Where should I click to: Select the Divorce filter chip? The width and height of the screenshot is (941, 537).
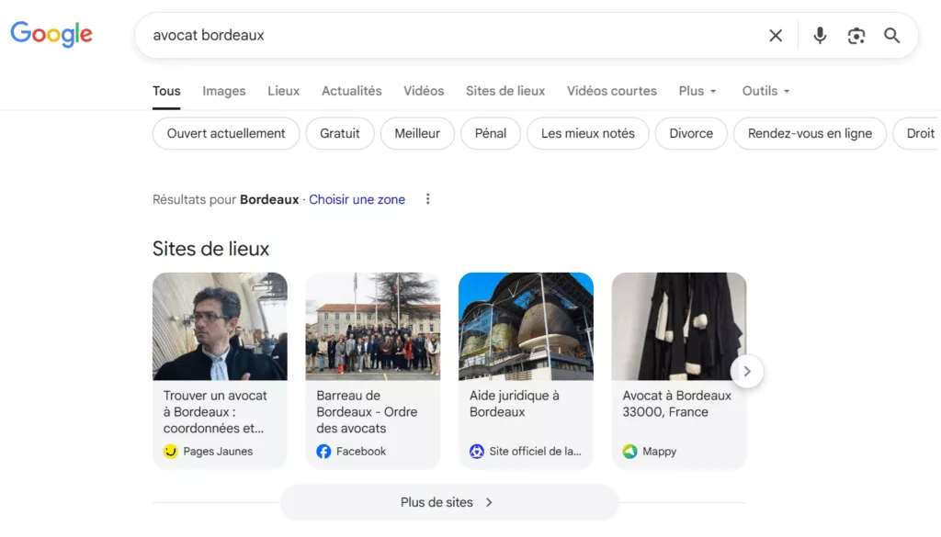click(x=691, y=133)
